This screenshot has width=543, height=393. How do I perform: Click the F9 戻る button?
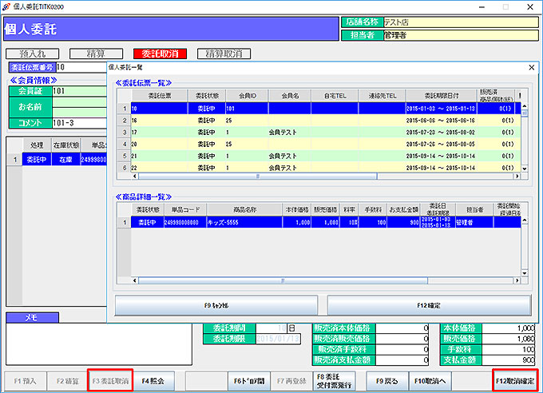(386, 381)
